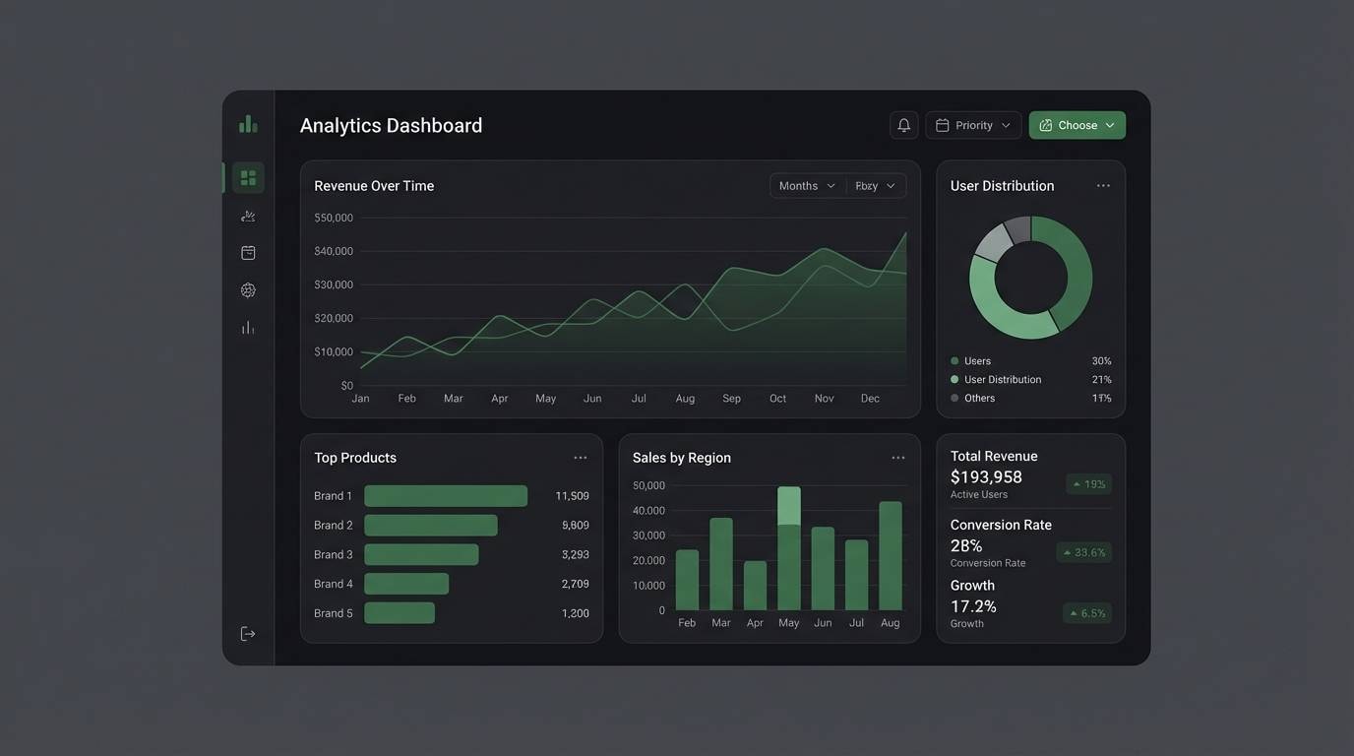The width and height of the screenshot is (1354, 756).
Task: Click the tallest May bar in Sales by Region
Action: click(788, 546)
